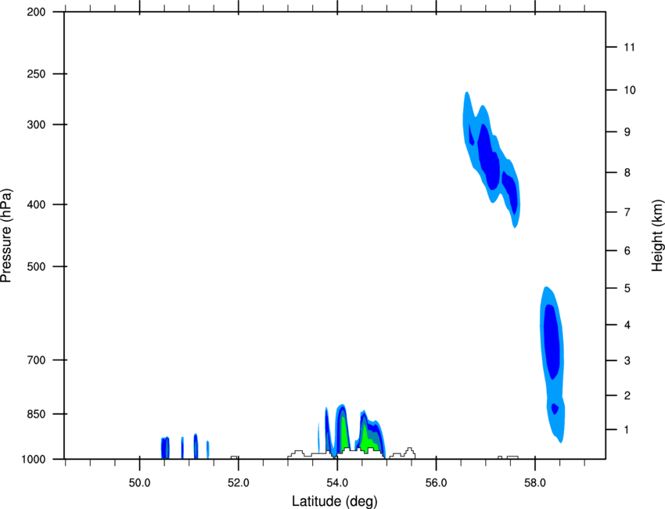Click the "Height (km)" axis title
The image size is (665, 509).
pyautogui.click(x=657, y=236)
